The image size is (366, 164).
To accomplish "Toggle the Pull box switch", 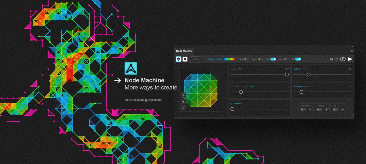I will coord(335,109).
